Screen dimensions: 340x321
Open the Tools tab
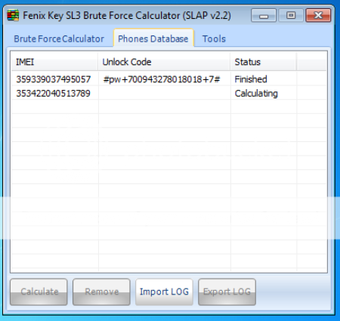(214, 39)
